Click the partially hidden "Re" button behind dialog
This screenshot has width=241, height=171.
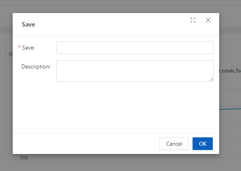9,54
